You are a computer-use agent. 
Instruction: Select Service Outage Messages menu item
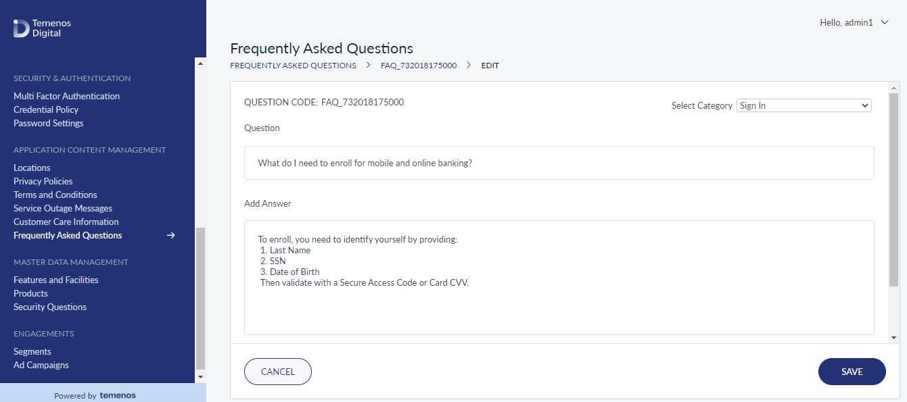[63, 208]
